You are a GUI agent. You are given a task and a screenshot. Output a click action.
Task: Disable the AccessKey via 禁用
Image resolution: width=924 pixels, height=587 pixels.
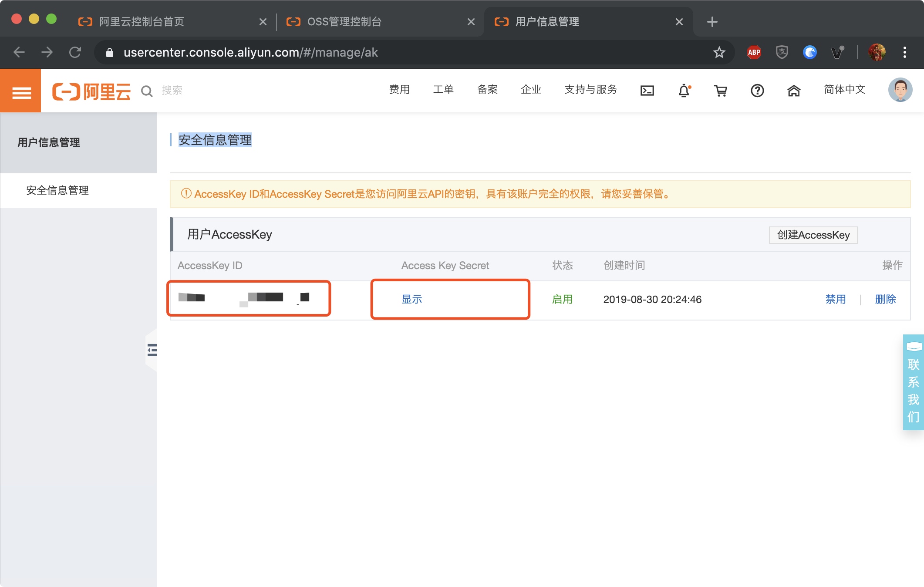[x=835, y=299]
